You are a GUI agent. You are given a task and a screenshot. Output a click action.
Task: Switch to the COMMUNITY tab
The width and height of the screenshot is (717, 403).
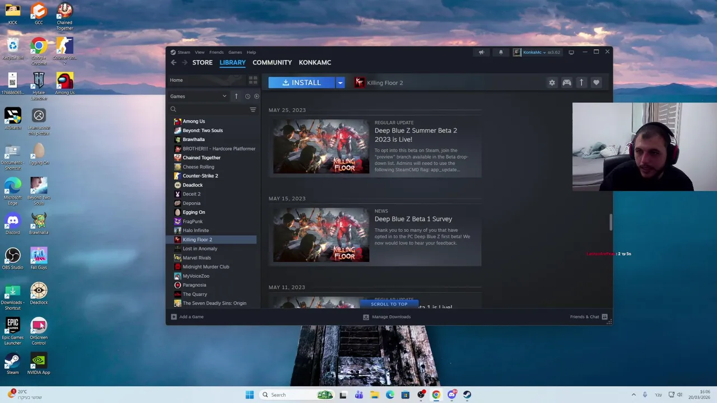(272, 63)
